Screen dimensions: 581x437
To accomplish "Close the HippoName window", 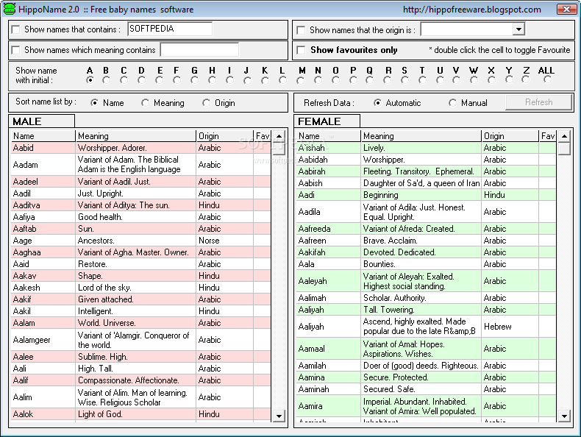I will (566, 9).
